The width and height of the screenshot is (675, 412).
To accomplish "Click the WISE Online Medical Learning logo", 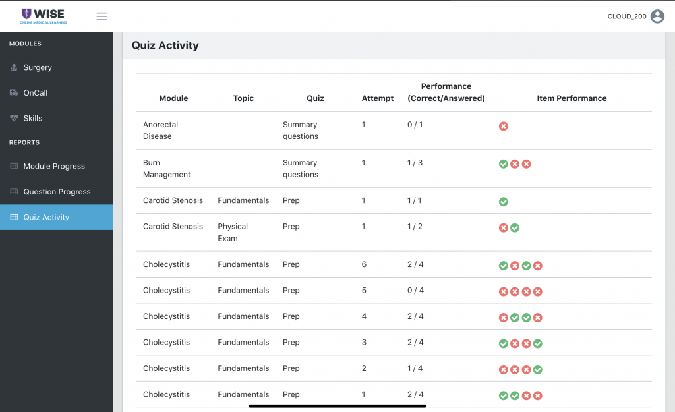I will 42,16.
